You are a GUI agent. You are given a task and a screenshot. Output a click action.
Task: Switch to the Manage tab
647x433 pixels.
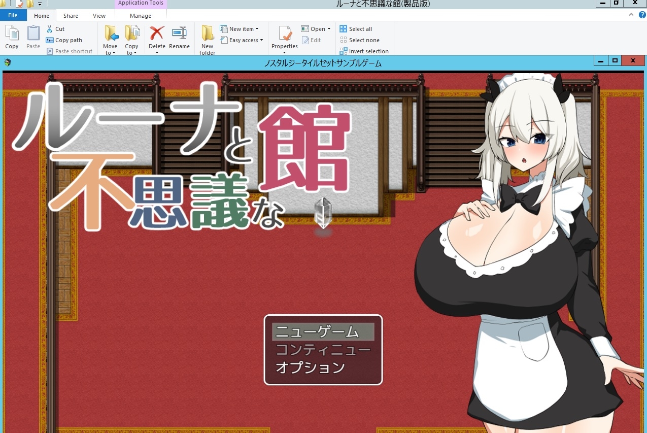(x=141, y=16)
